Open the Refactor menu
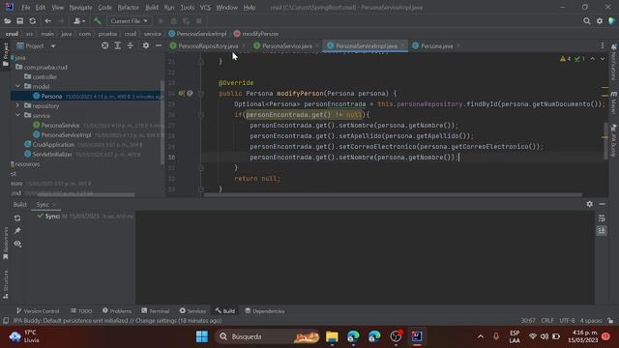 tap(128, 7)
